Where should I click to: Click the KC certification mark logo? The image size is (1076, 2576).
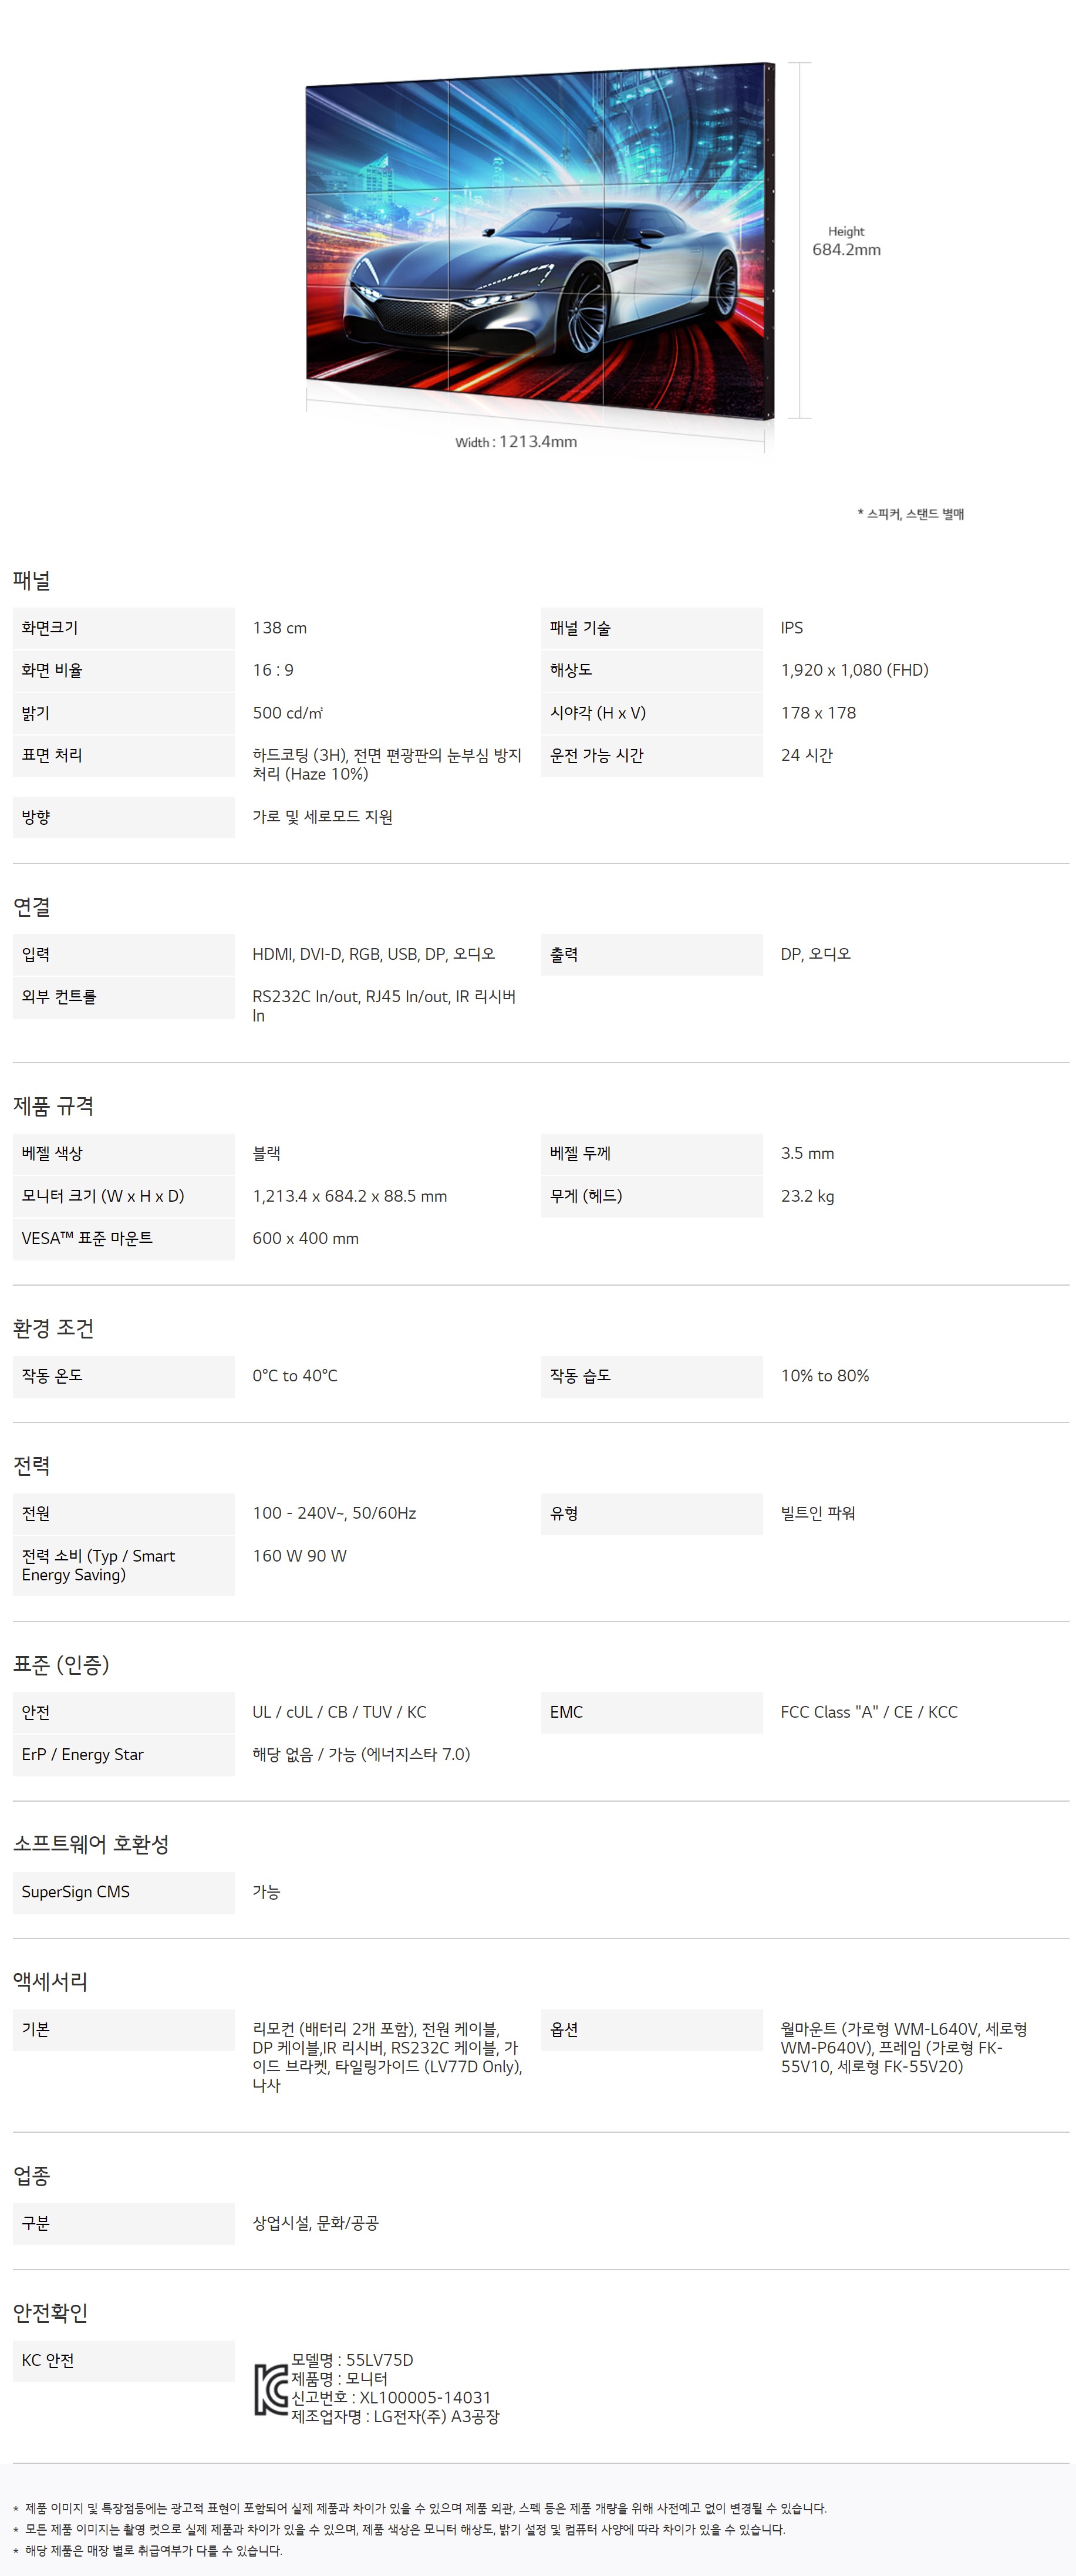click(270, 2389)
